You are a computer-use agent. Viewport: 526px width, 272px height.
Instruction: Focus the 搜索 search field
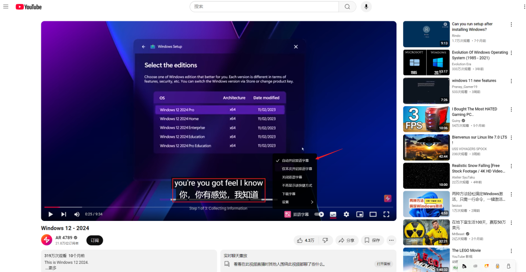(x=264, y=7)
